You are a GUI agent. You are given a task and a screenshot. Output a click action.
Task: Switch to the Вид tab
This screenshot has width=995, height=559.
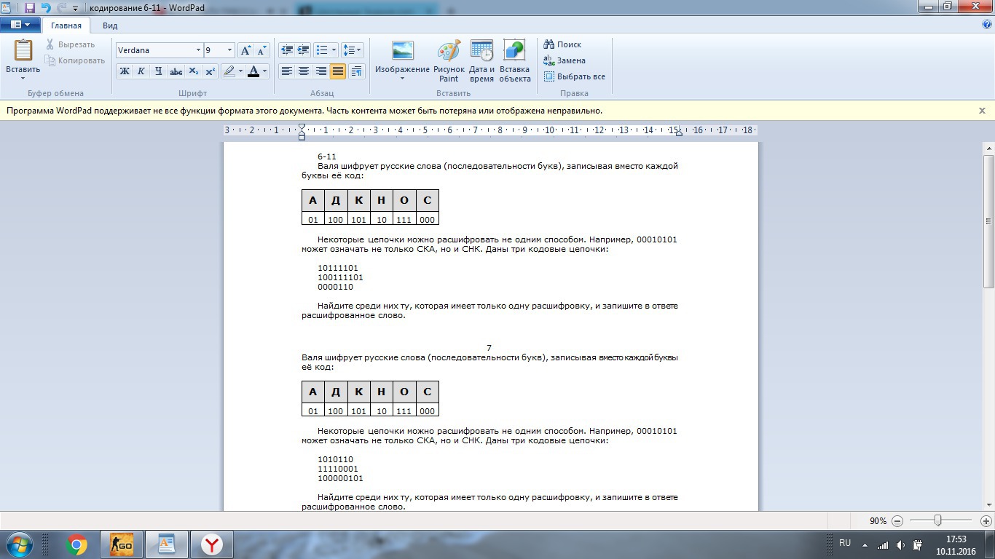pyautogui.click(x=110, y=25)
